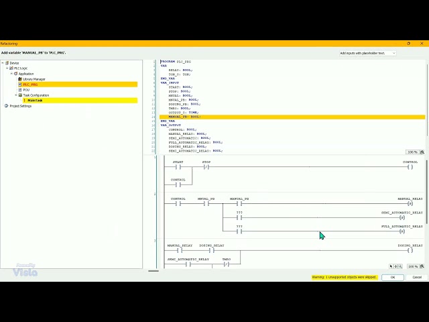Viewport: 429px width, 322px height.
Task: Click the Task Configuration icon
Action: coord(20,95)
